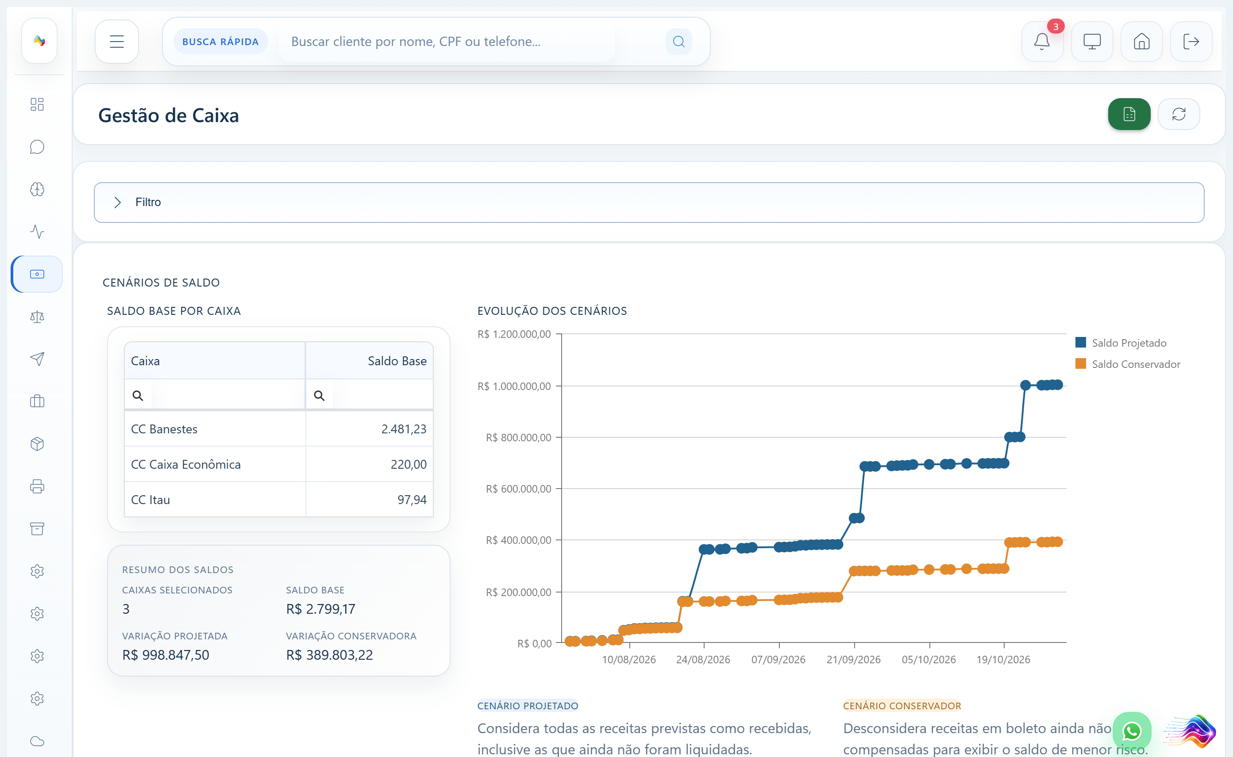Export report with green document button
The width and height of the screenshot is (1233, 757).
[1129, 114]
